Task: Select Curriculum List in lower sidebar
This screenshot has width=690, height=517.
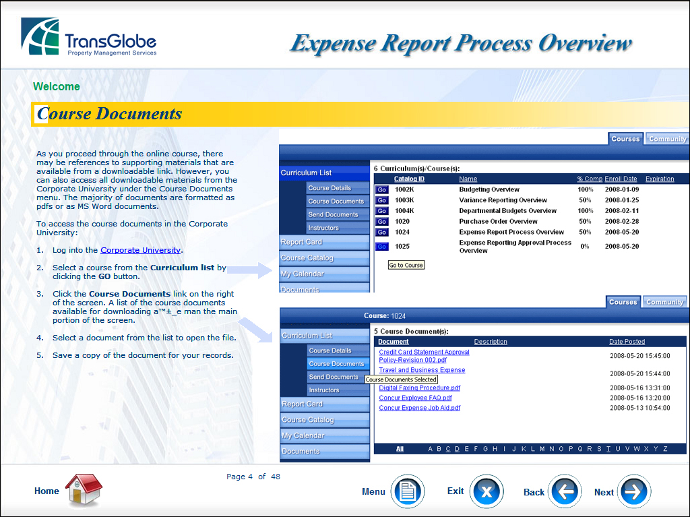Action: 325,336
